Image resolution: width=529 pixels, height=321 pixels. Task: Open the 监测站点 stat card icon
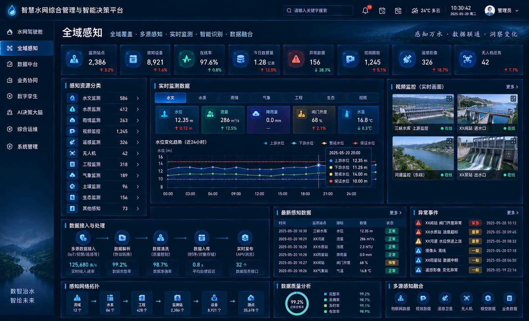(74, 59)
